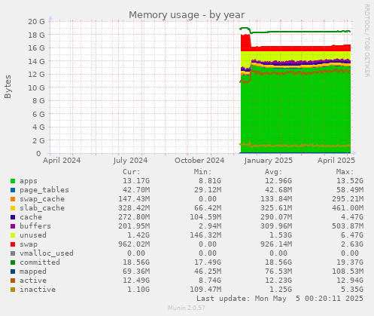Click the buffers purple legend swatch
Viewport: 374px width, 316px height.
click(x=13, y=226)
